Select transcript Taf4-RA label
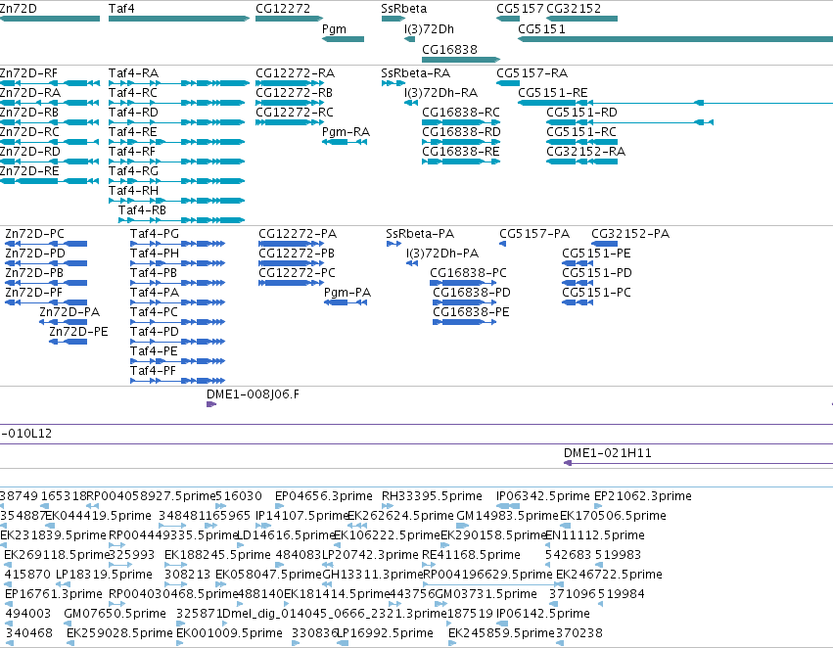Viewport: 833px width, 648px height. coord(133,73)
